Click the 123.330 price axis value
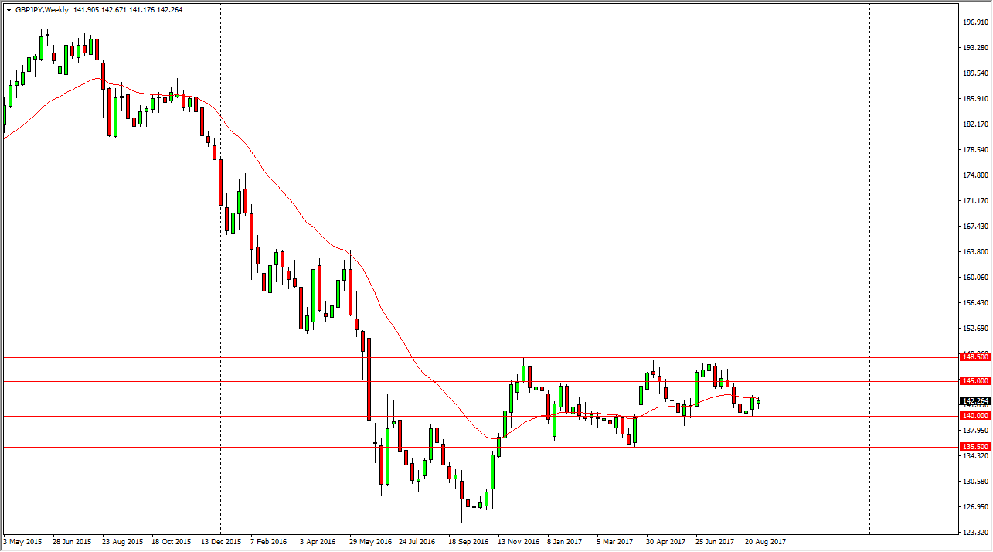Viewport: 993px width, 552px height. [974, 533]
